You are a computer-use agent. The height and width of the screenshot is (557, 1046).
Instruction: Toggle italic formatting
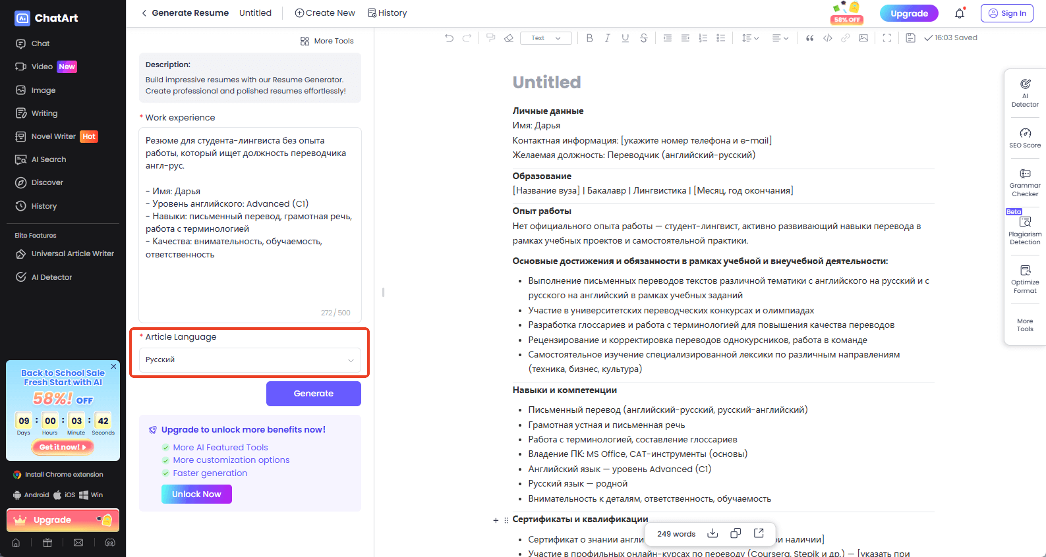coord(607,38)
